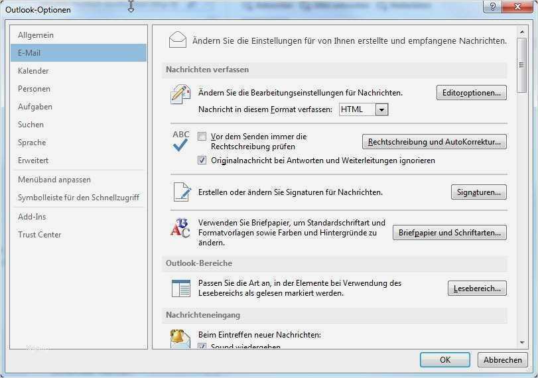Click the reading pane layout icon
The image size is (538, 378).
(x=181, y=288)
